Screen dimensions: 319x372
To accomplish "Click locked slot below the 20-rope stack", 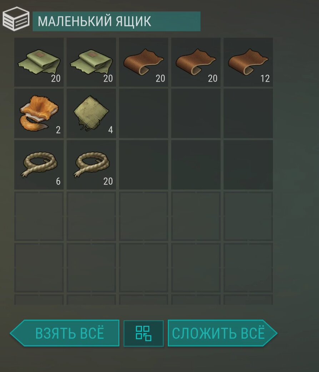I will (91, 216).
